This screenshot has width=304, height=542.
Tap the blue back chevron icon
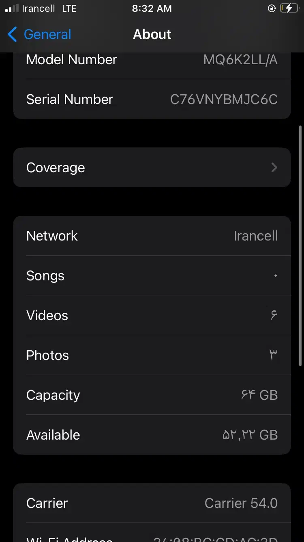point(12,35)
